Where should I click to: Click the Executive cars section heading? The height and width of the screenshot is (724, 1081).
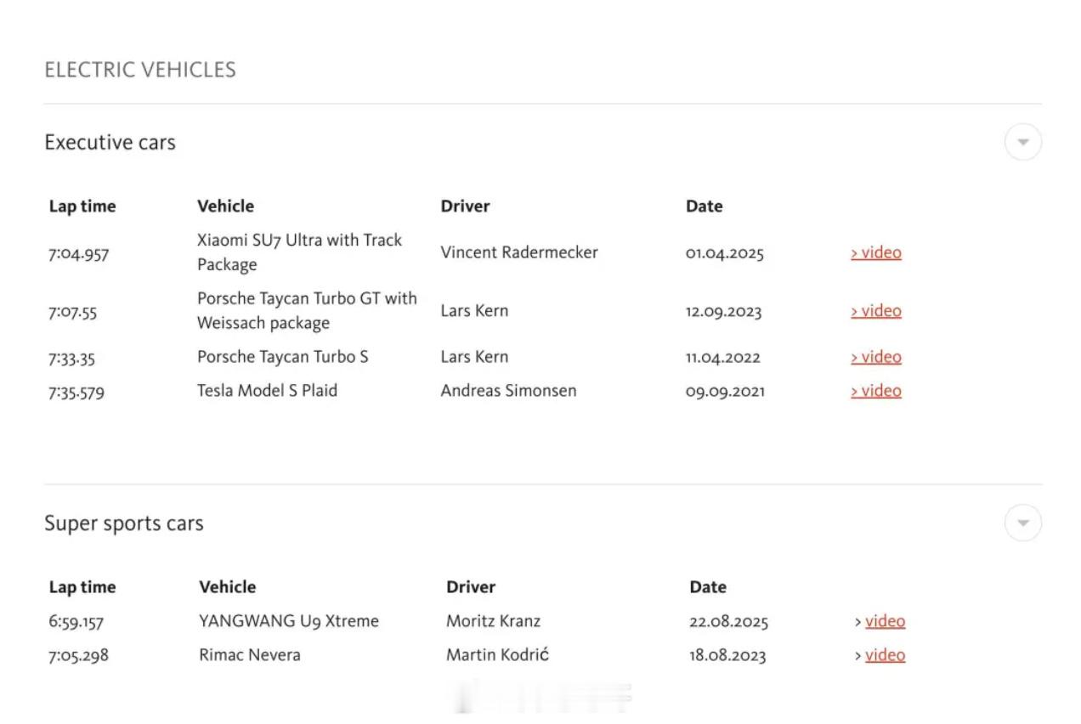click(x=110, y=143)
